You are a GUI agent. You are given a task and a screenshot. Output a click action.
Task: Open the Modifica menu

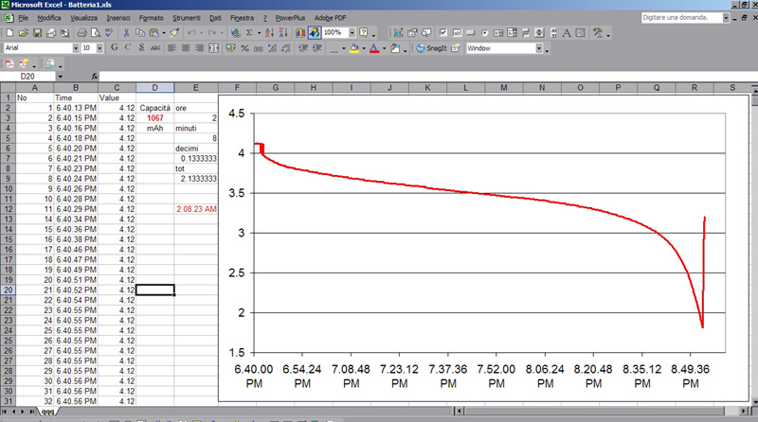coord(49,18)
